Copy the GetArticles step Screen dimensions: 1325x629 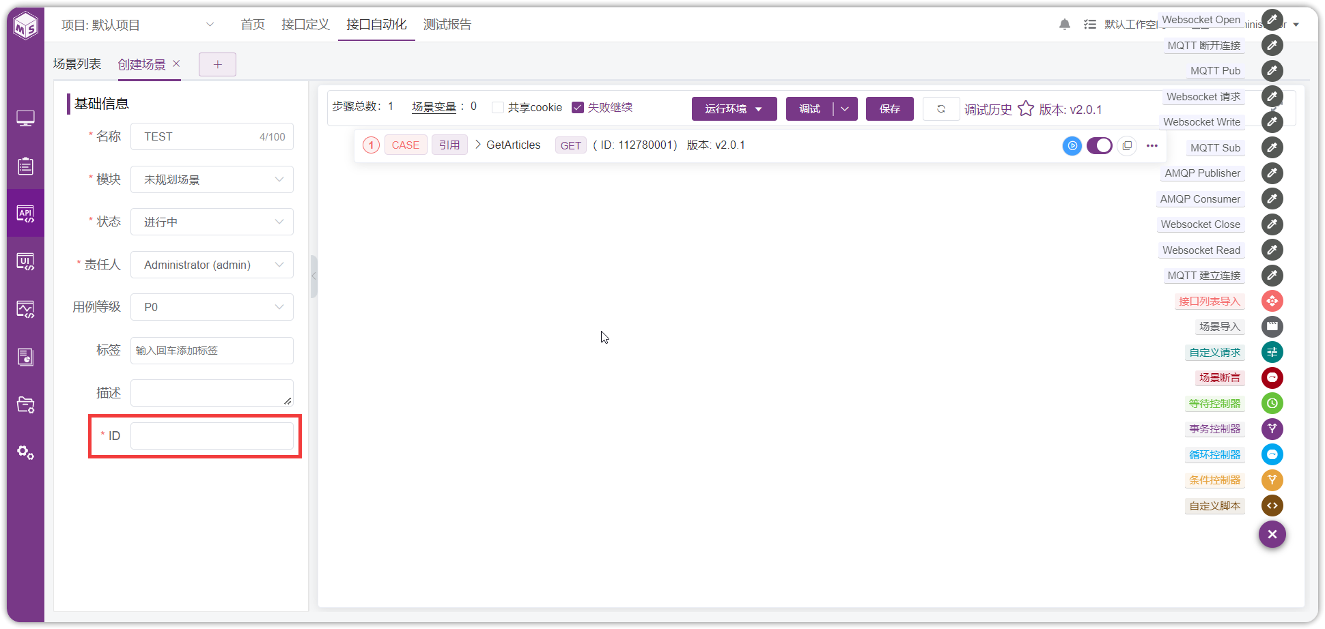(1127, 145)
